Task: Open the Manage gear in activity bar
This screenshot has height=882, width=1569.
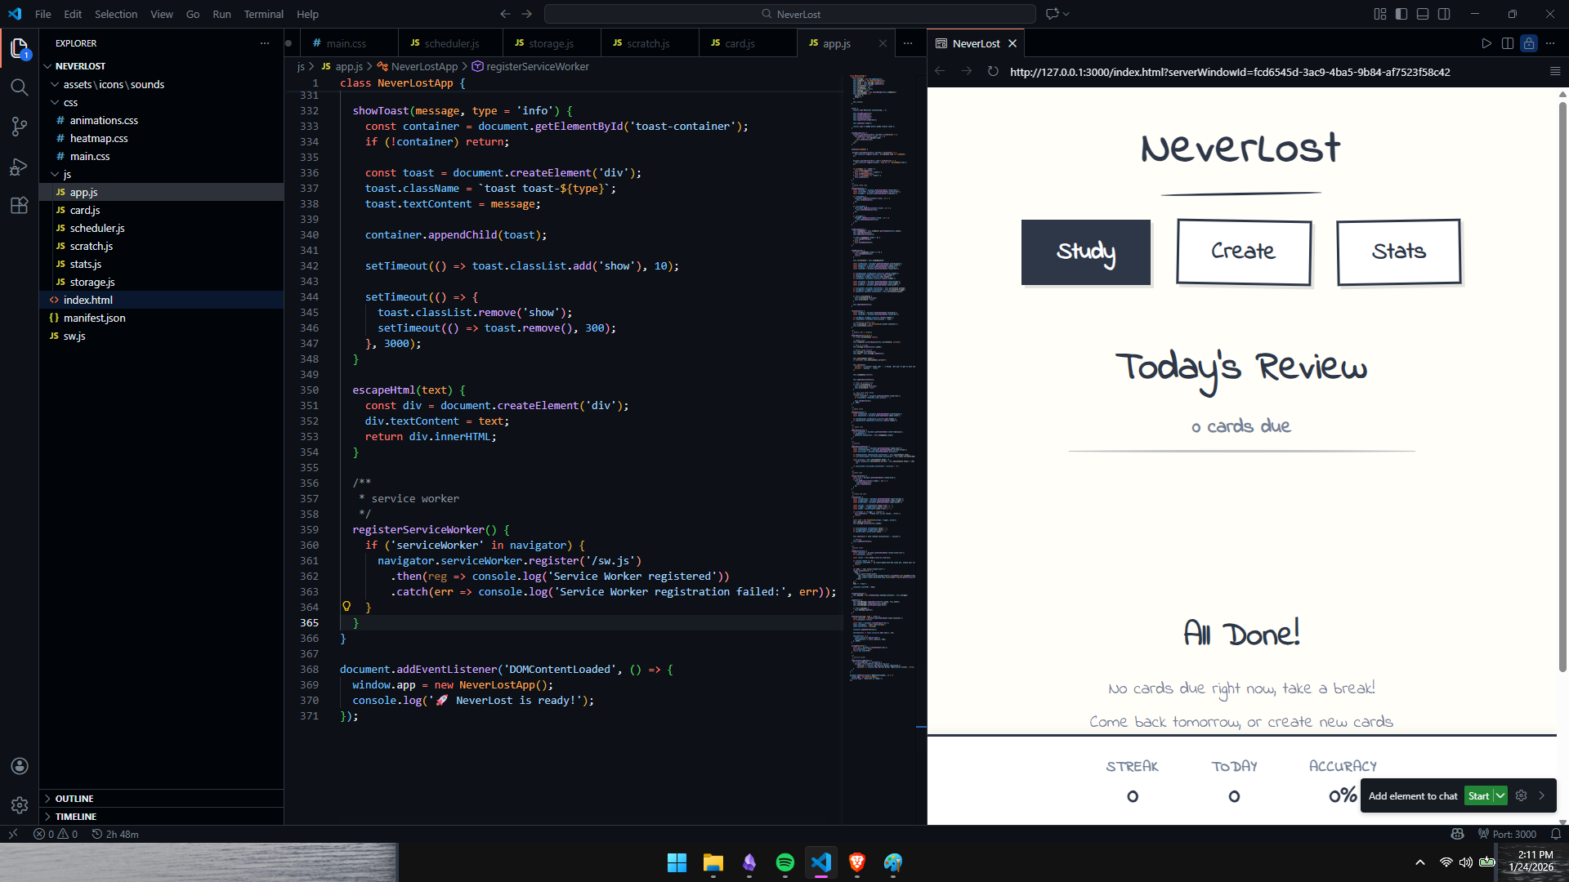Action: (20, 805)
